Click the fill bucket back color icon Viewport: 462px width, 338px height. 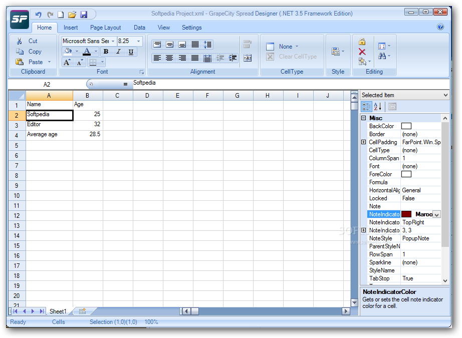tap(68, 51)
